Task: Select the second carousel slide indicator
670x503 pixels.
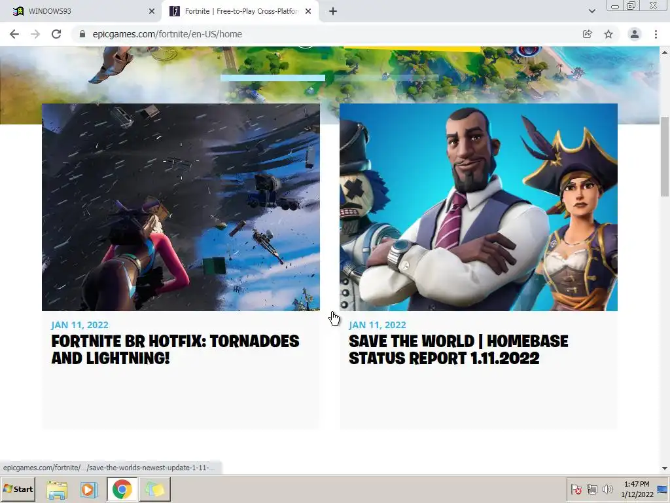Action: click(x=386, y=78)
